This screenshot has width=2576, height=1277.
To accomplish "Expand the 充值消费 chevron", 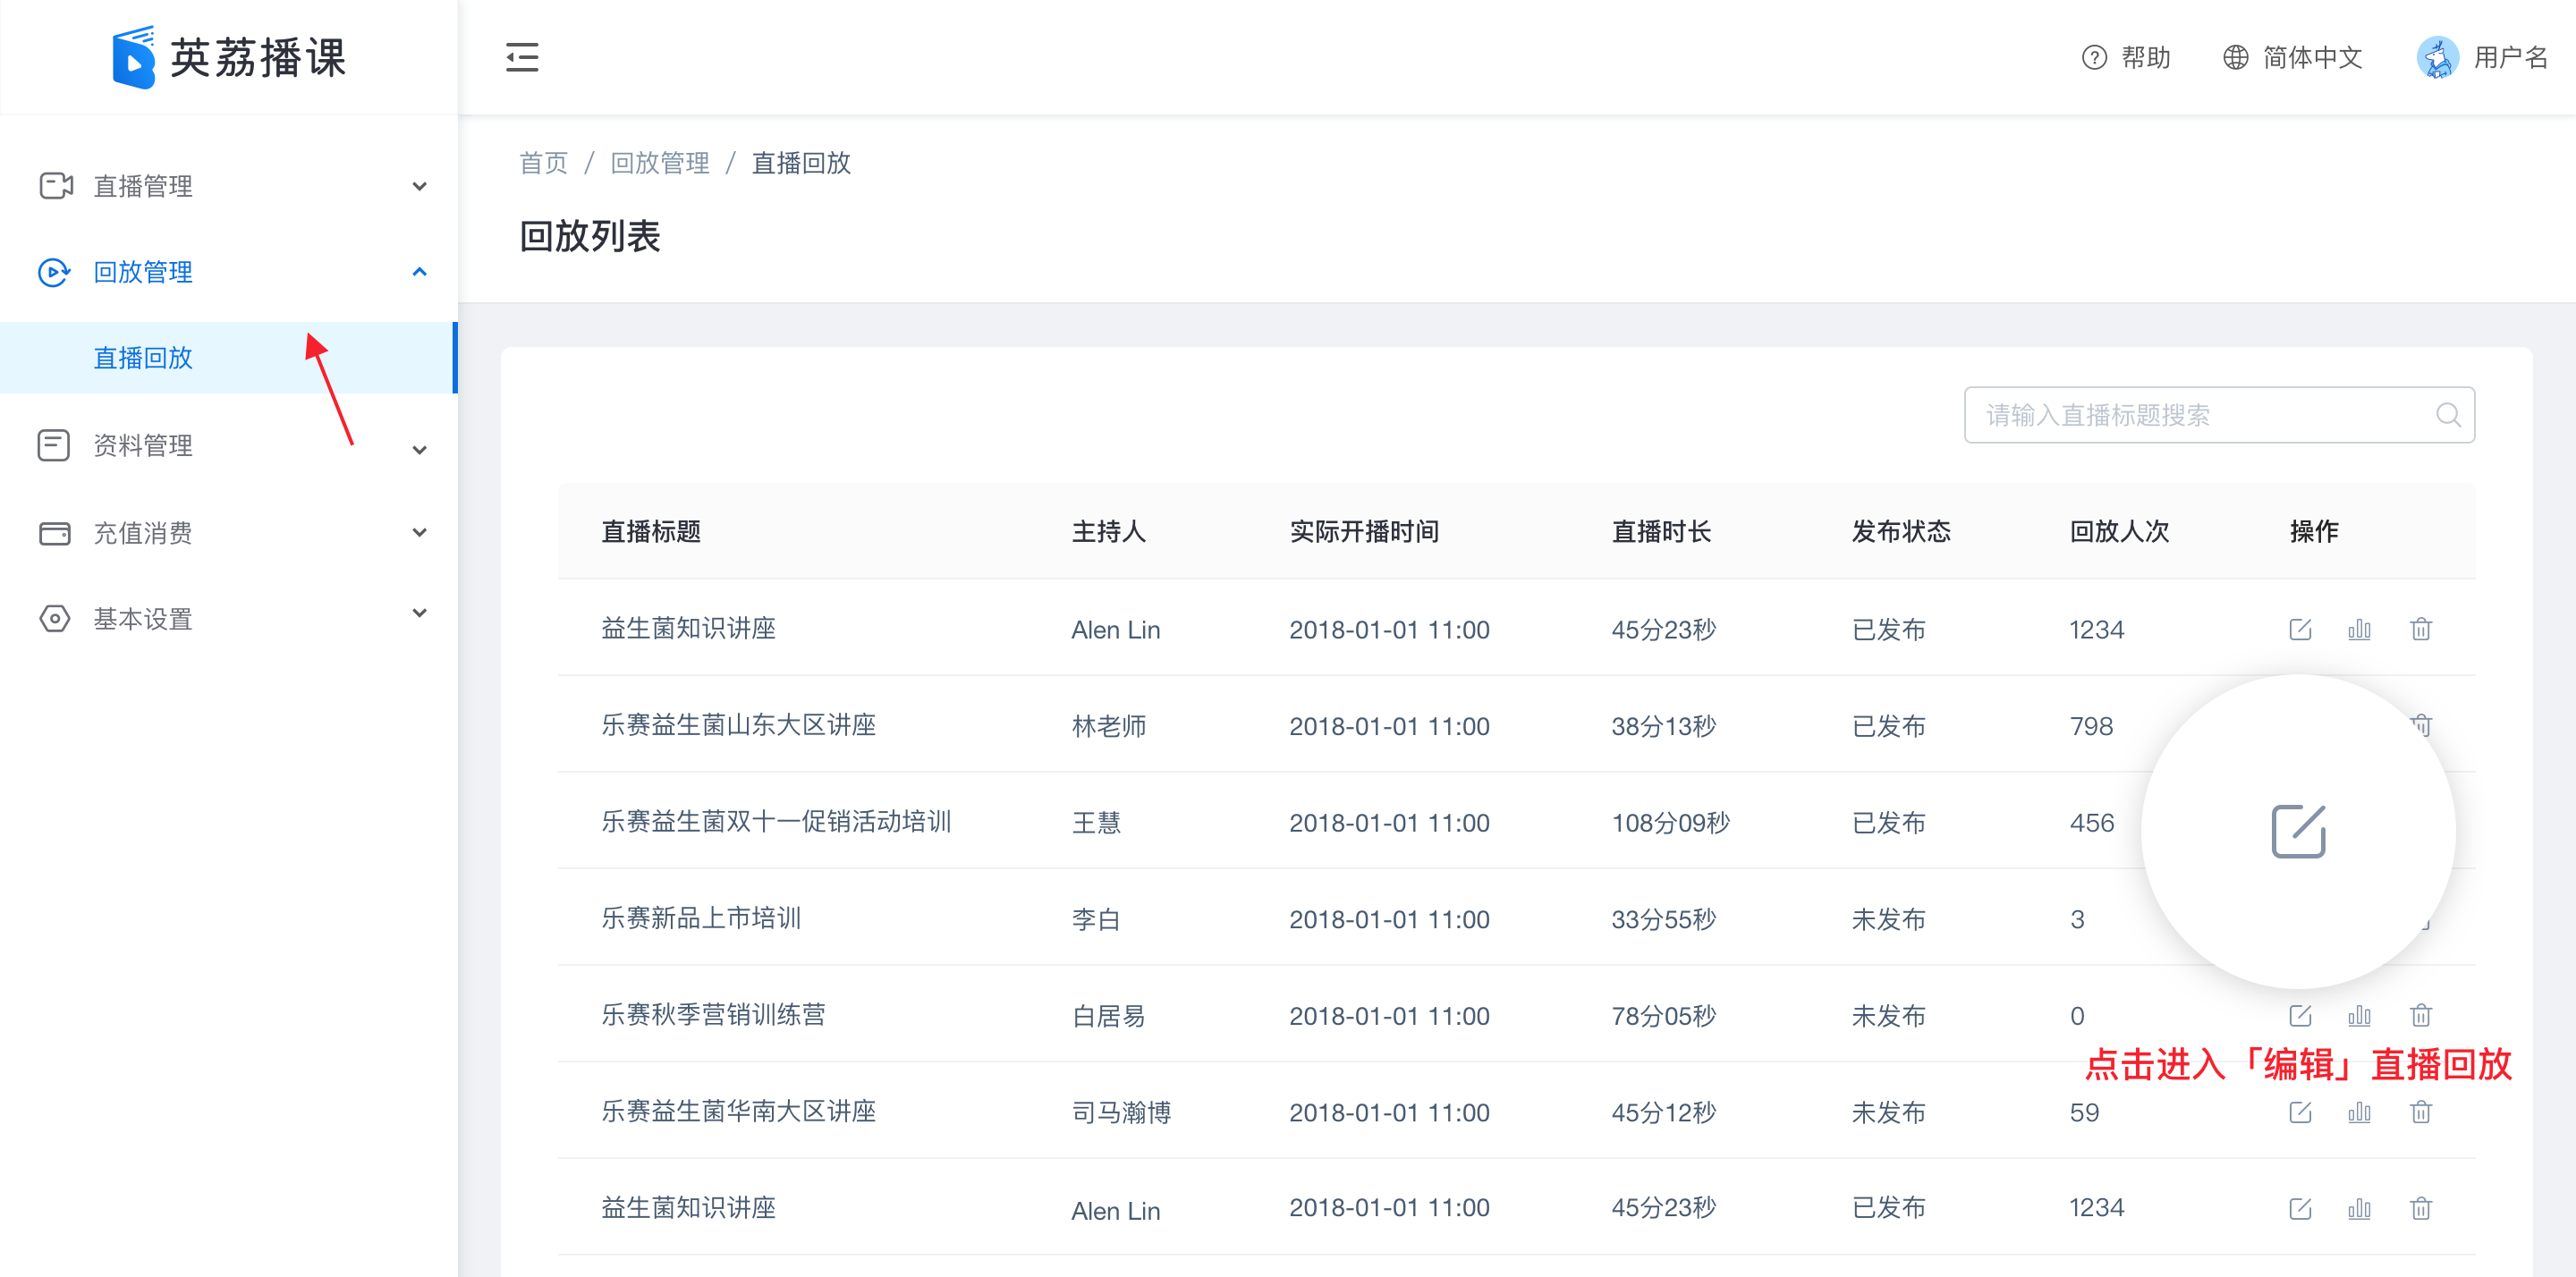I will [x=420, y=533].
